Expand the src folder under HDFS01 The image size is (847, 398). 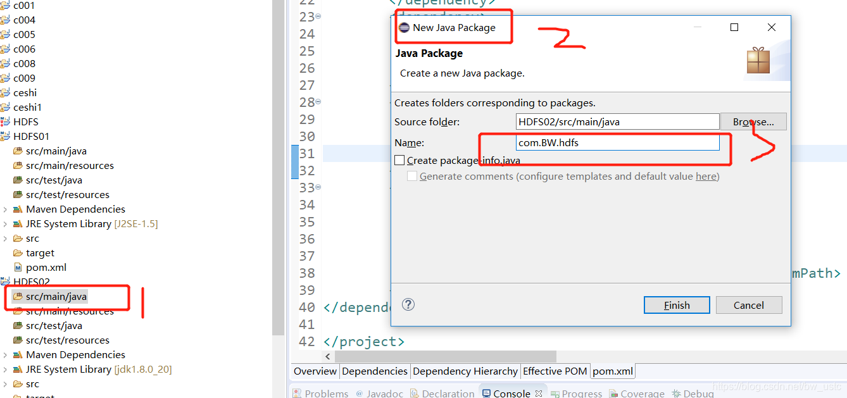(6, 238)
